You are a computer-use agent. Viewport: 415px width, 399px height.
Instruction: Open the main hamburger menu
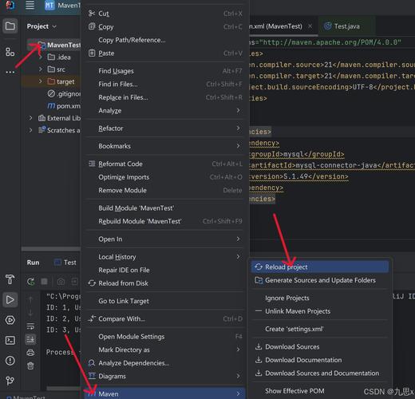30,5
